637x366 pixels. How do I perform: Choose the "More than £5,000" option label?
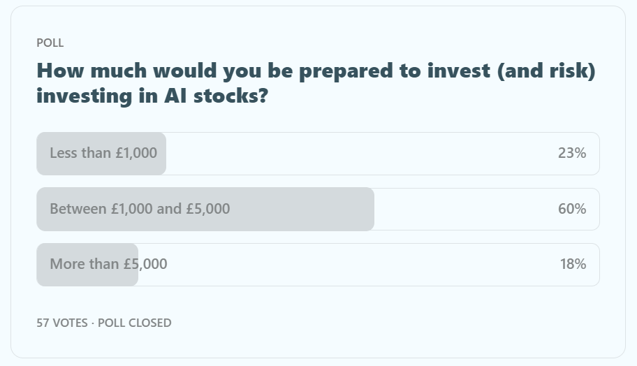[108, 264]
